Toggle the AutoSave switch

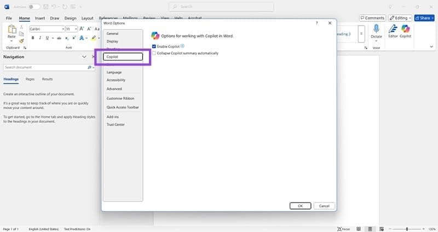click(34, 7)
